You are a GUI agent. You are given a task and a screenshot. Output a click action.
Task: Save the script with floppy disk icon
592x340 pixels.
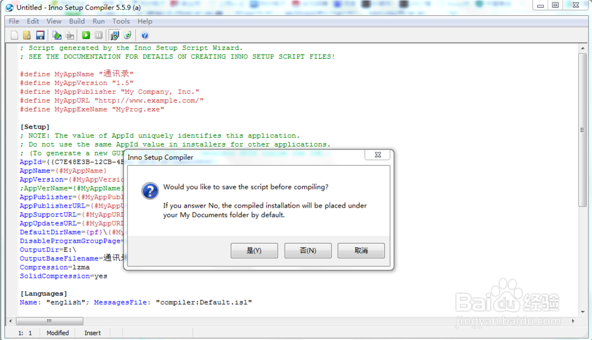click(40, 36)
